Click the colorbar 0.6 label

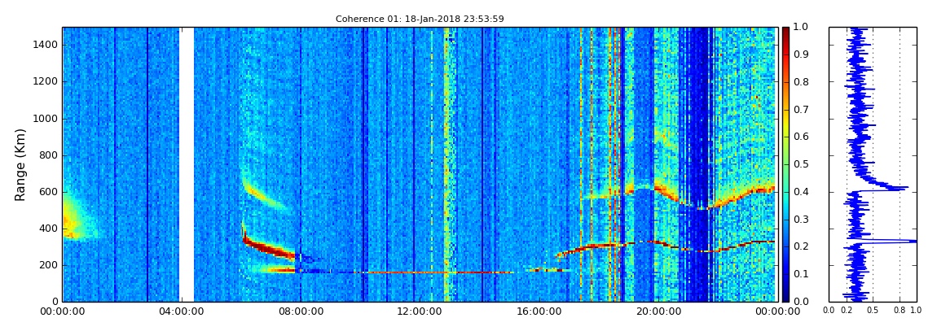pos(799,137)
